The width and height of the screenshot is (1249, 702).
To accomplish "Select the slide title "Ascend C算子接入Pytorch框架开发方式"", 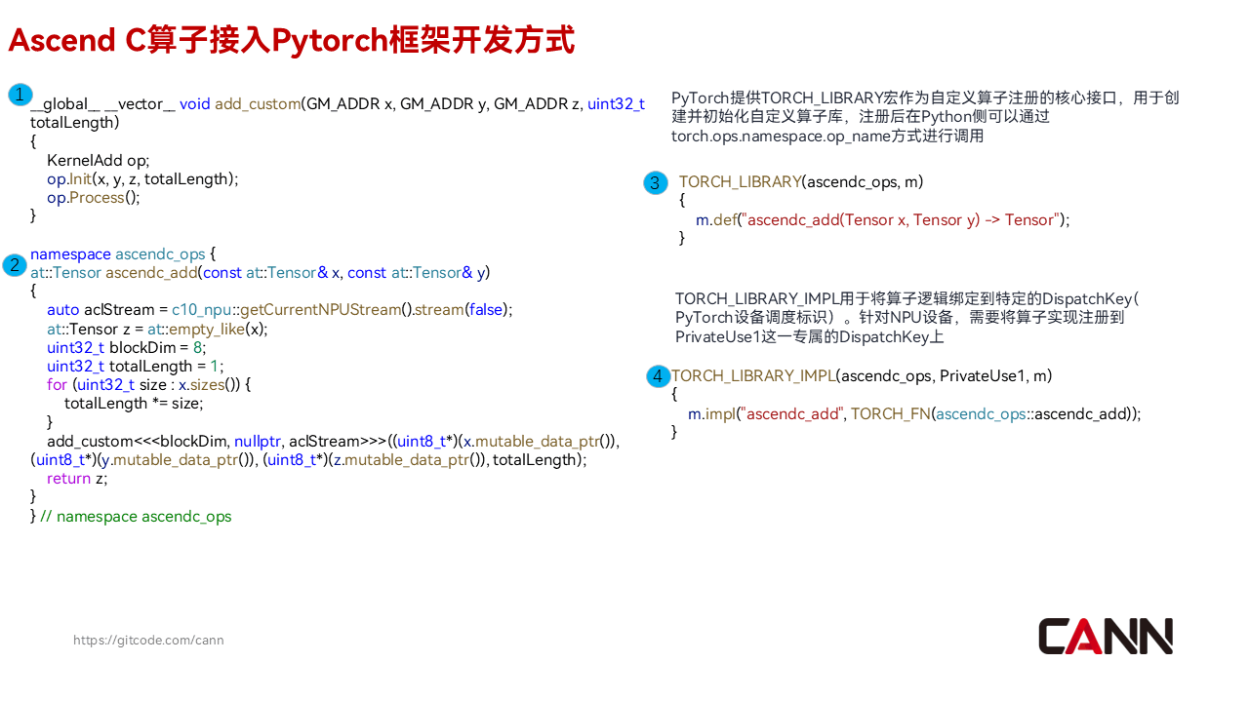I will pos(292,40).
